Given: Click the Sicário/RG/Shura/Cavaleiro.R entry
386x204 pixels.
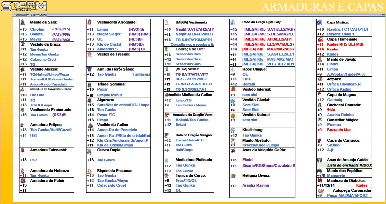Looking at the screenshot, I should [x=269, y=166].
